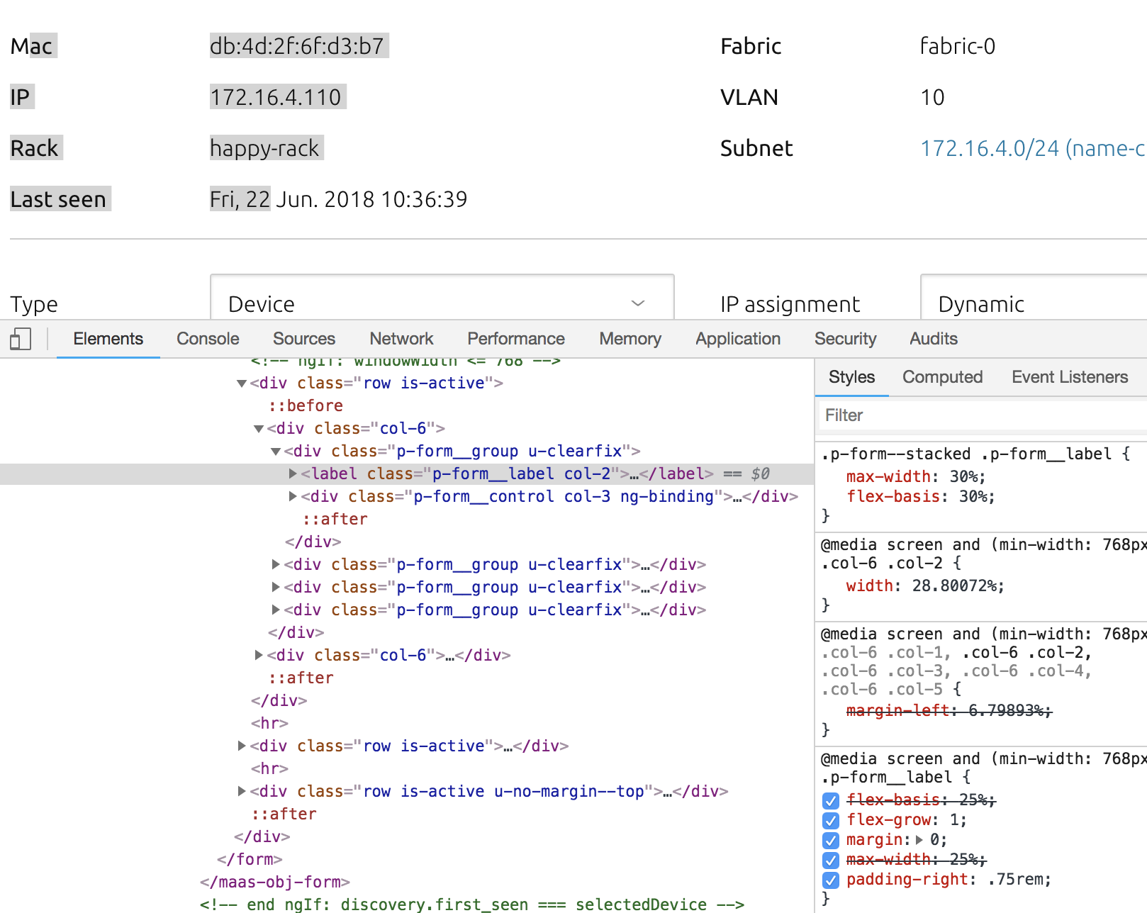Viewport: 1147px width, 913px height.
Task: Toggle the device toolbar icon
Action: point(21,339)
